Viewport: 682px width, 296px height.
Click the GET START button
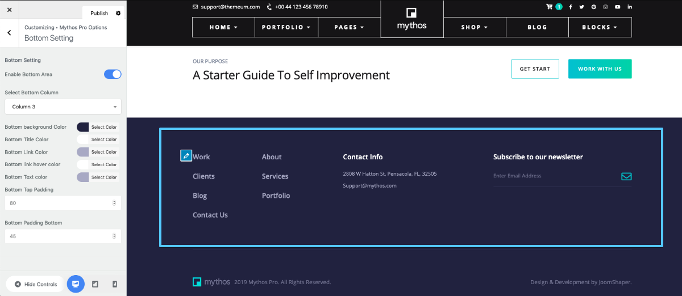click(535, 69)
